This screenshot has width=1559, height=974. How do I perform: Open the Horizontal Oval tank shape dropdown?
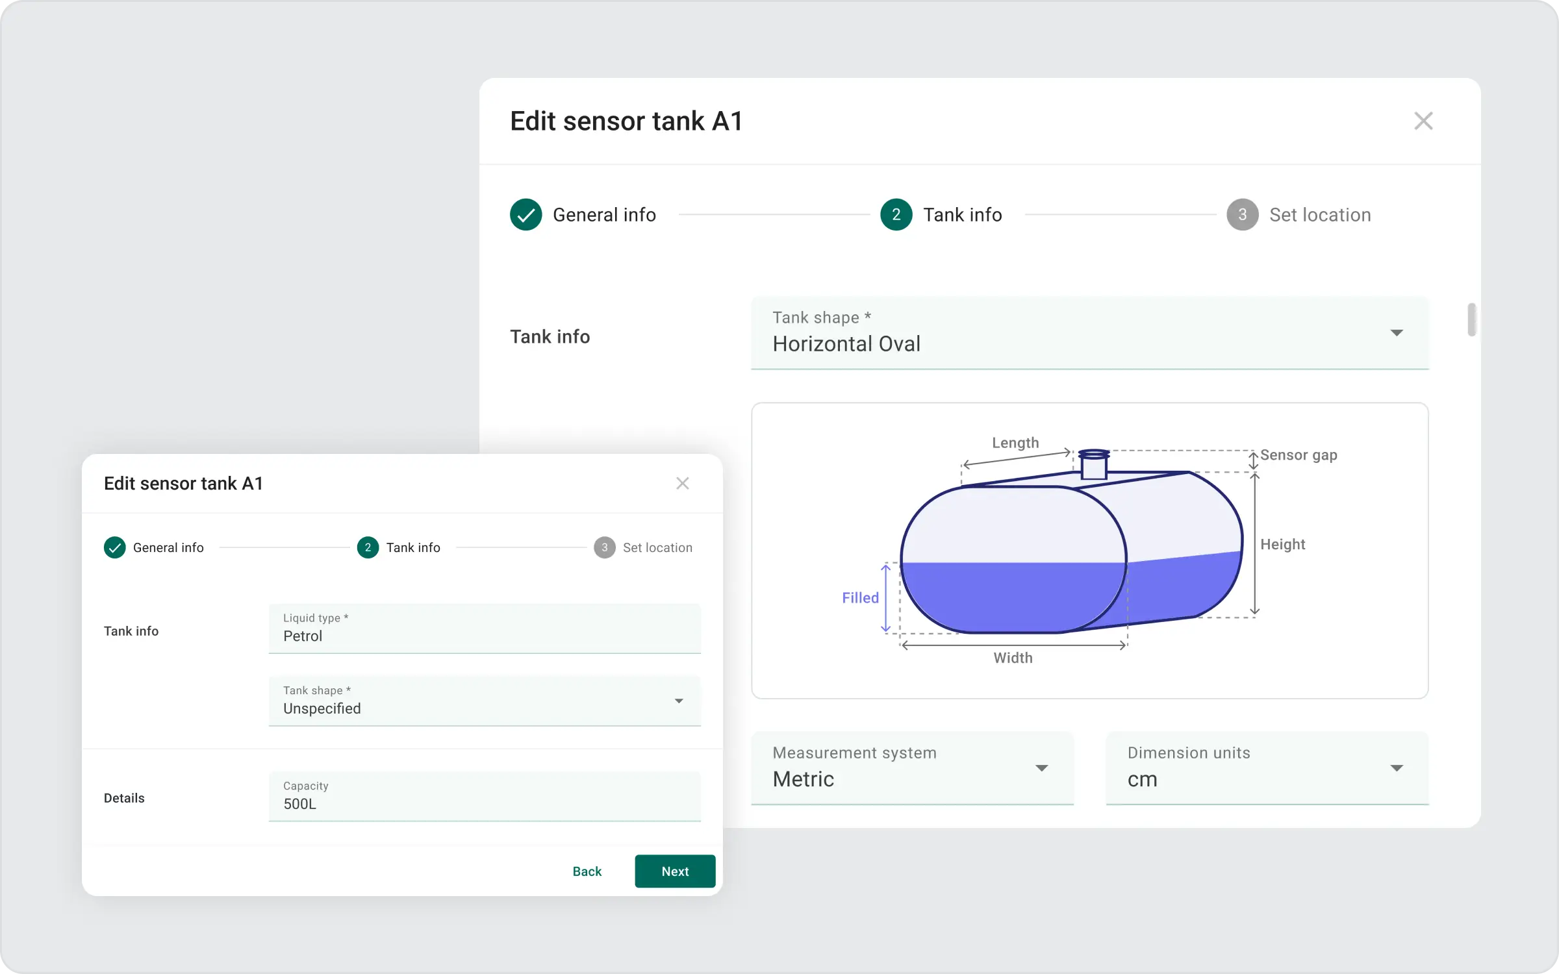coord(1089,333)
